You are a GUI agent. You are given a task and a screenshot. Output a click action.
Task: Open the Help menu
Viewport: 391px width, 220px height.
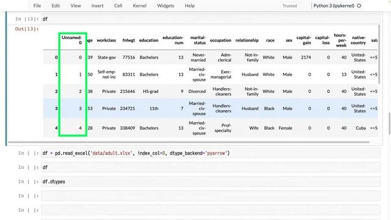(x=189, y=5)
